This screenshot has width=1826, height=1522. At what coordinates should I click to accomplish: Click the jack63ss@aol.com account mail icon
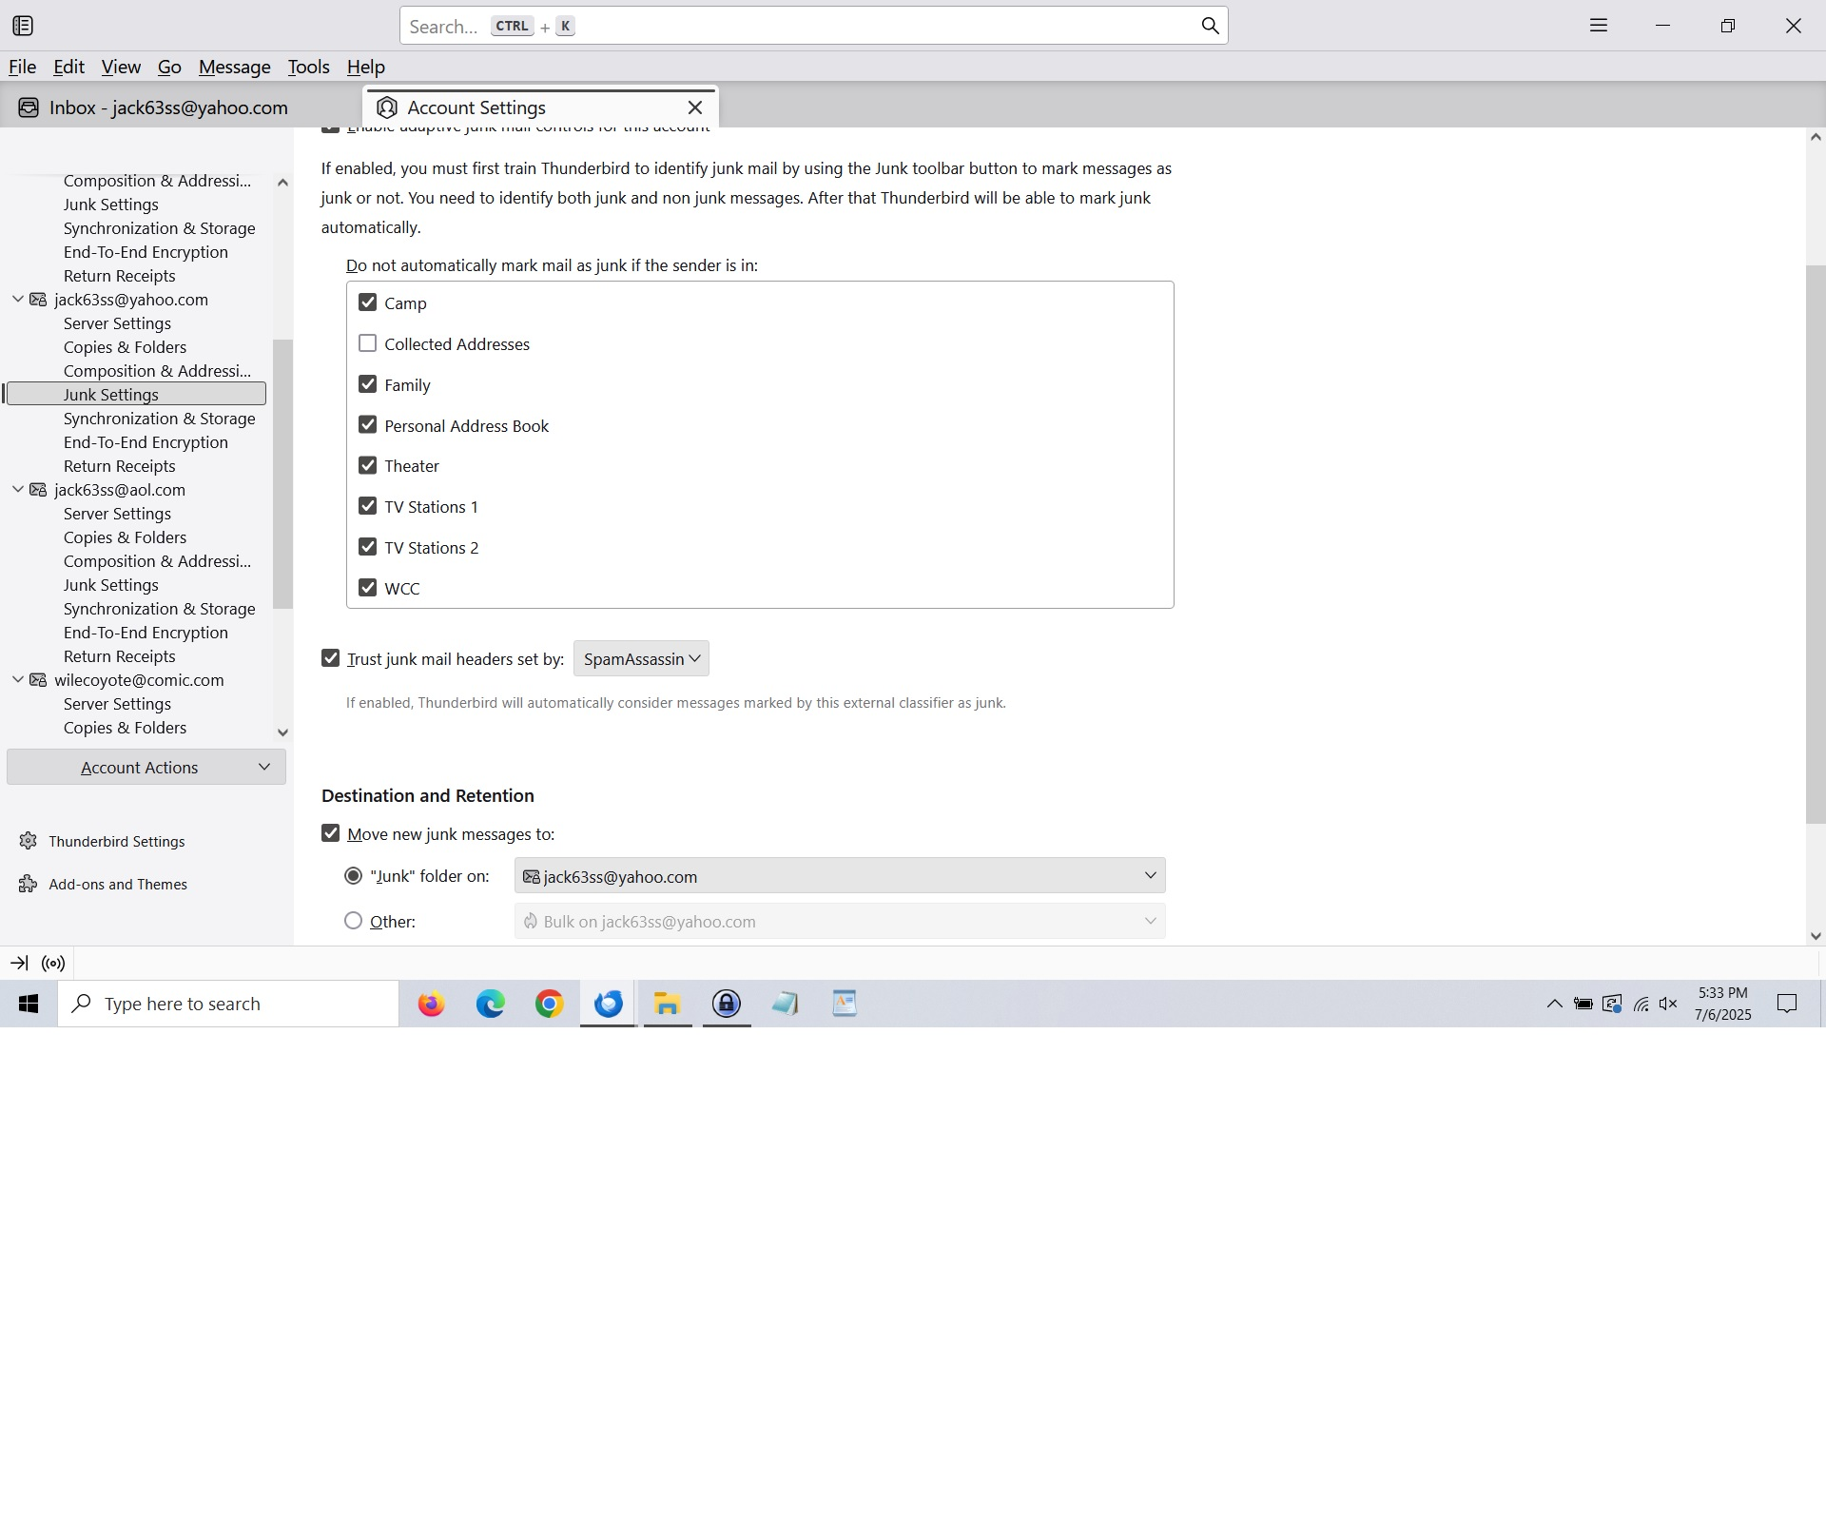point(38,490)
